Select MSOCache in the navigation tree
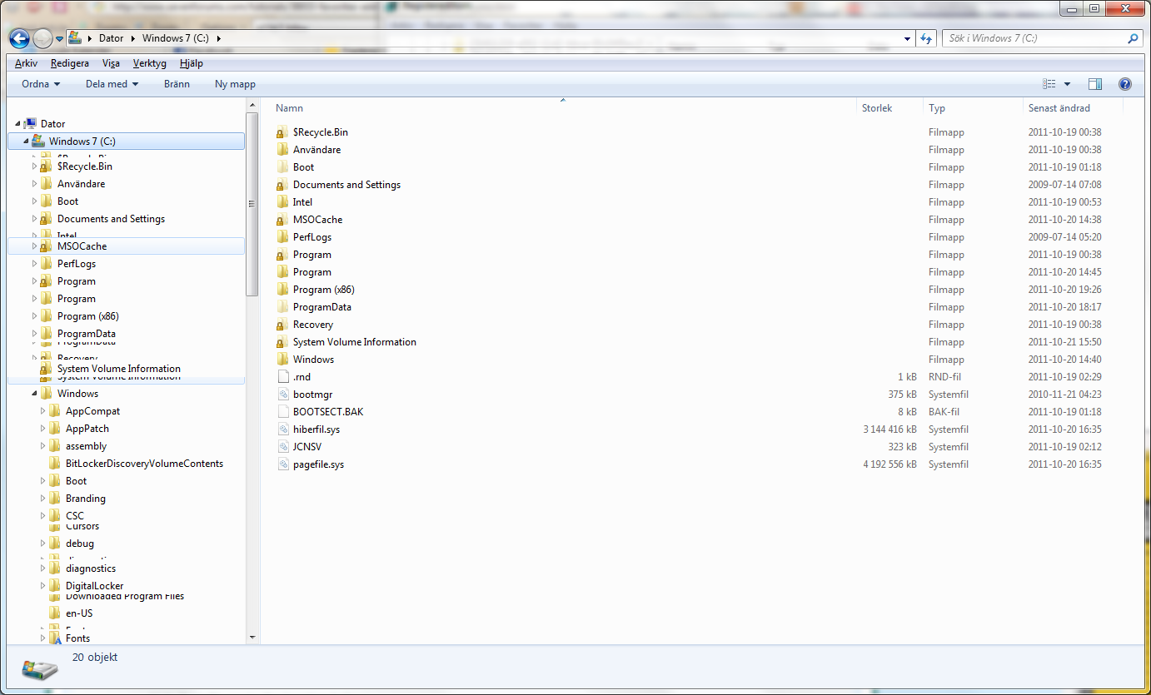 pos(82,246)
